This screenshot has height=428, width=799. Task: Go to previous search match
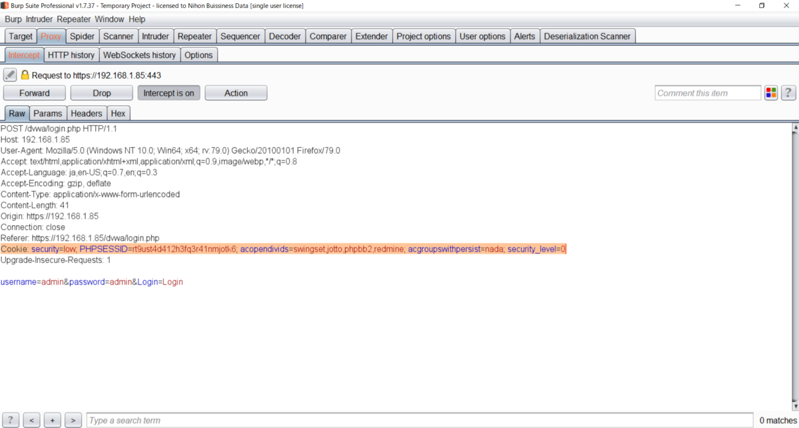pos(31,420)
